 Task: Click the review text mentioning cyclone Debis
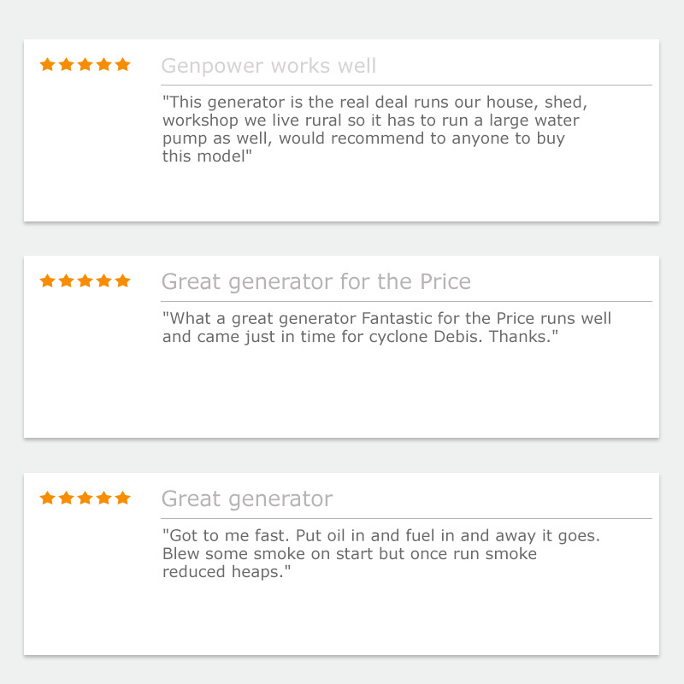386,327
